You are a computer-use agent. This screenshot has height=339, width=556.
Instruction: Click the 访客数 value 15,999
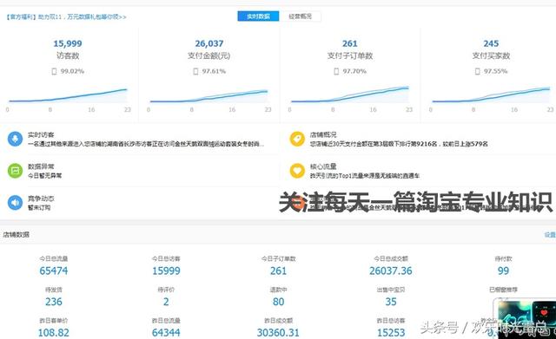point(68,43)
